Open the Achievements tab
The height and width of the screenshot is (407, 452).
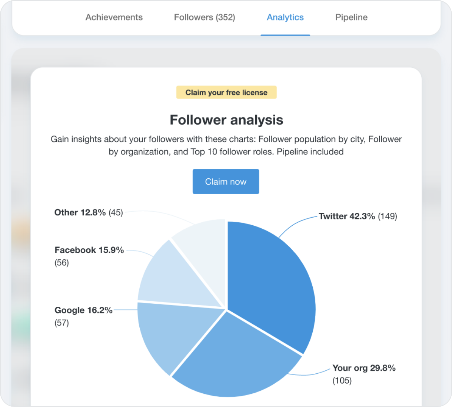coord(114,17)
